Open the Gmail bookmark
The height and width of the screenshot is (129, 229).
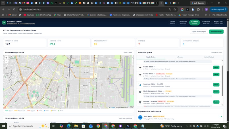[x=13, y=15]
